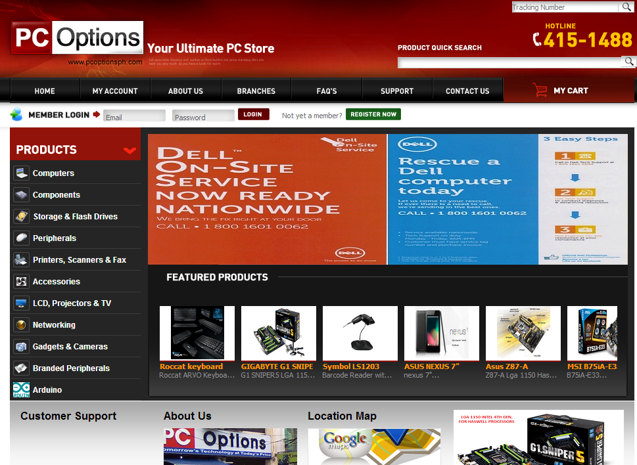
Task: Open the Symbol LS1203 barcode reader thumbnail
Action: click(360, 333)
